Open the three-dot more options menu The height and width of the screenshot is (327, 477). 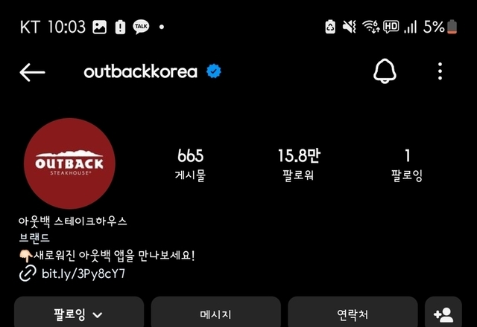440,71
